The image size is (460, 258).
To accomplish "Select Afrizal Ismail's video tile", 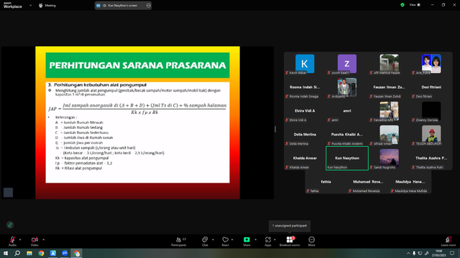I will point(390,135).
